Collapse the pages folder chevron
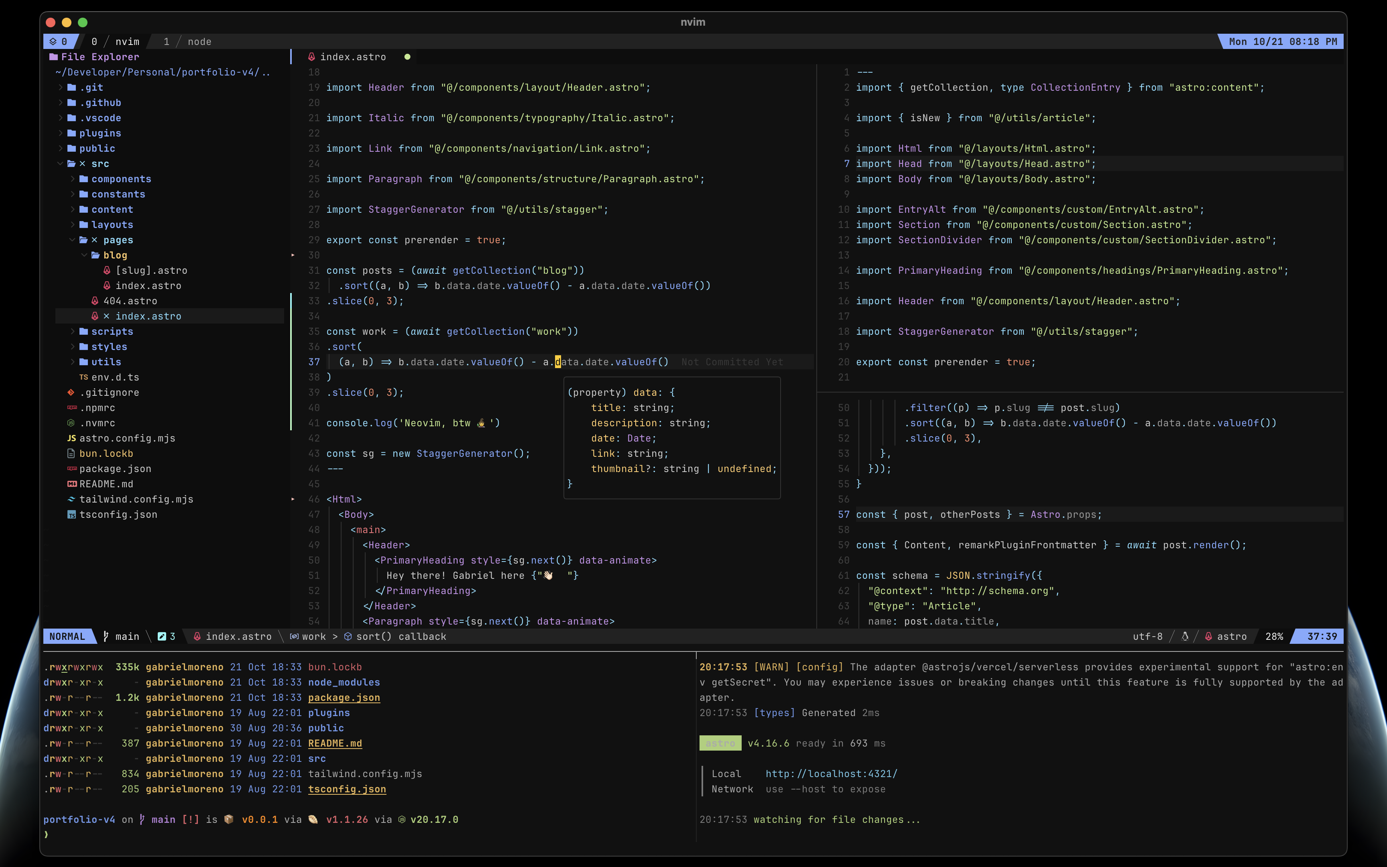1387x867 pixels. [72, 240]
